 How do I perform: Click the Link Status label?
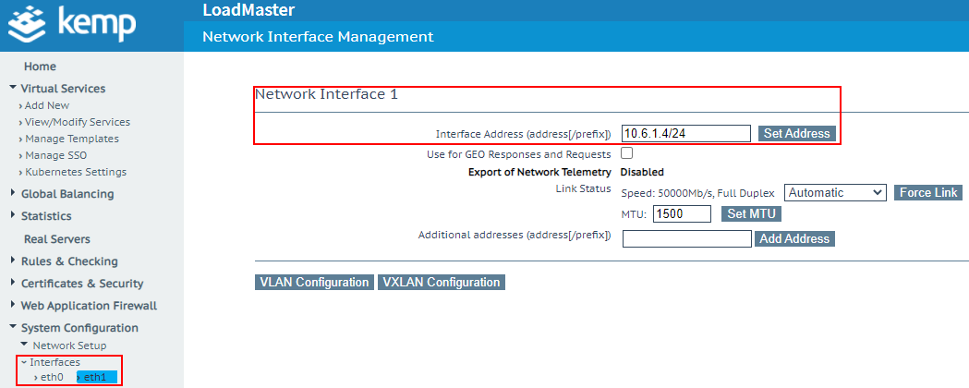point(584,188)
